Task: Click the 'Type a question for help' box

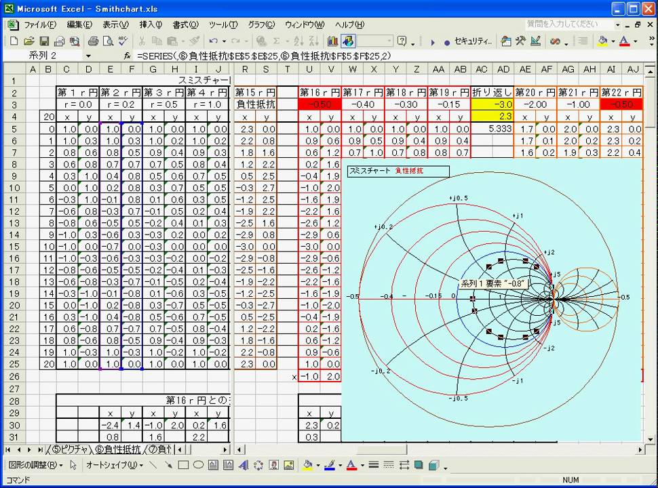Action: click(569, 24)
